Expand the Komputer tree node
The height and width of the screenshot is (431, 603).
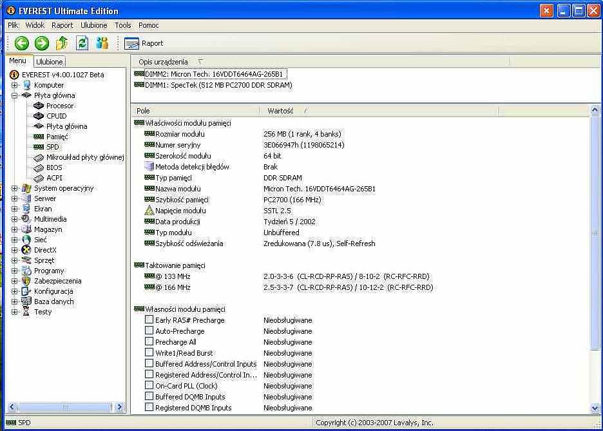pos(14,85)
